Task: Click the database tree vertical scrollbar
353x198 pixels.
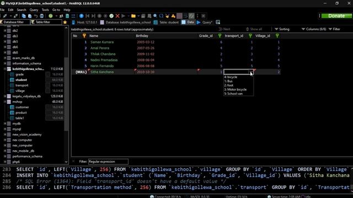Action: click(x=66, y=94)
